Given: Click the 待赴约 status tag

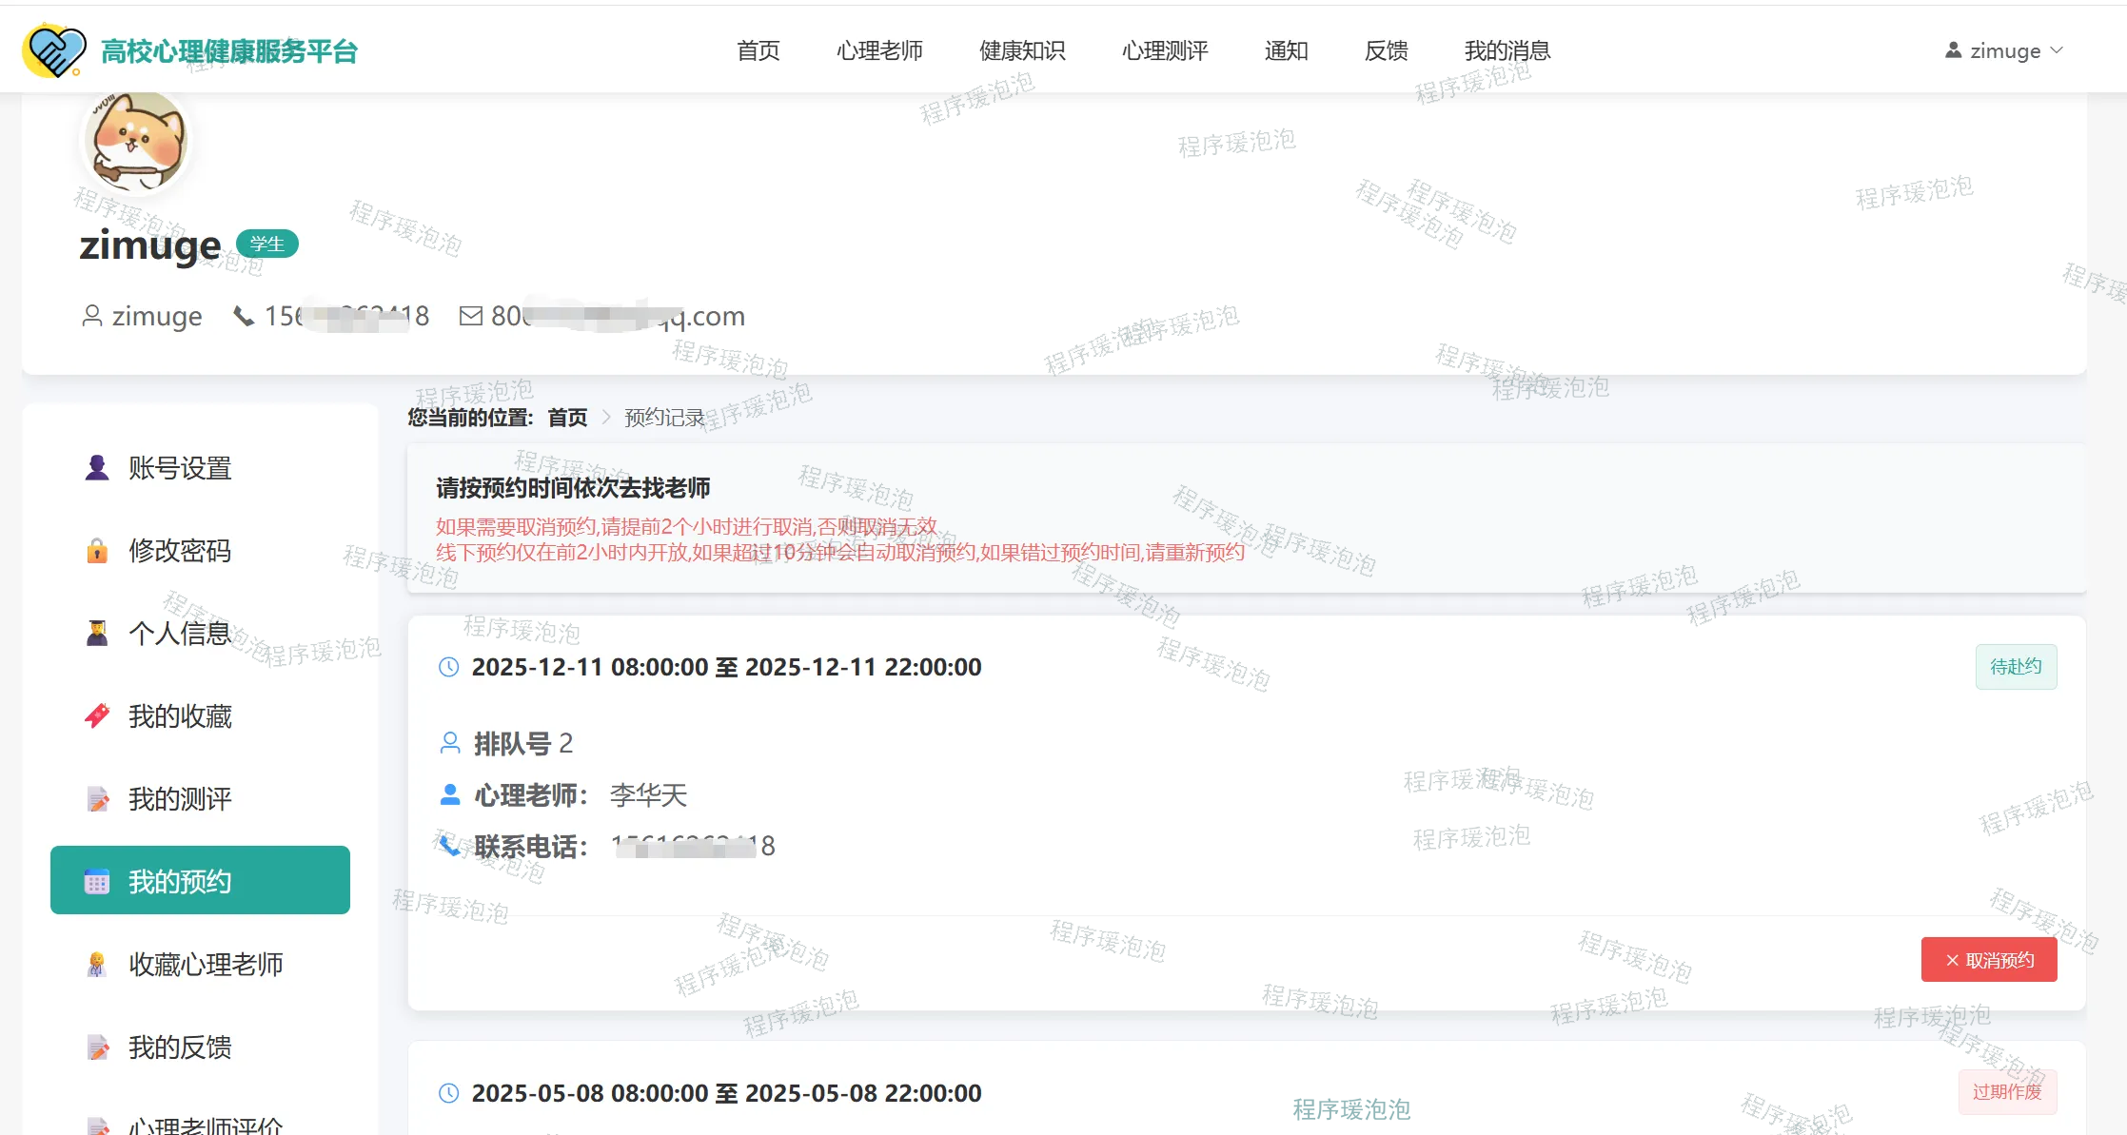Looking at the screenshot, I should (2016, 667).
